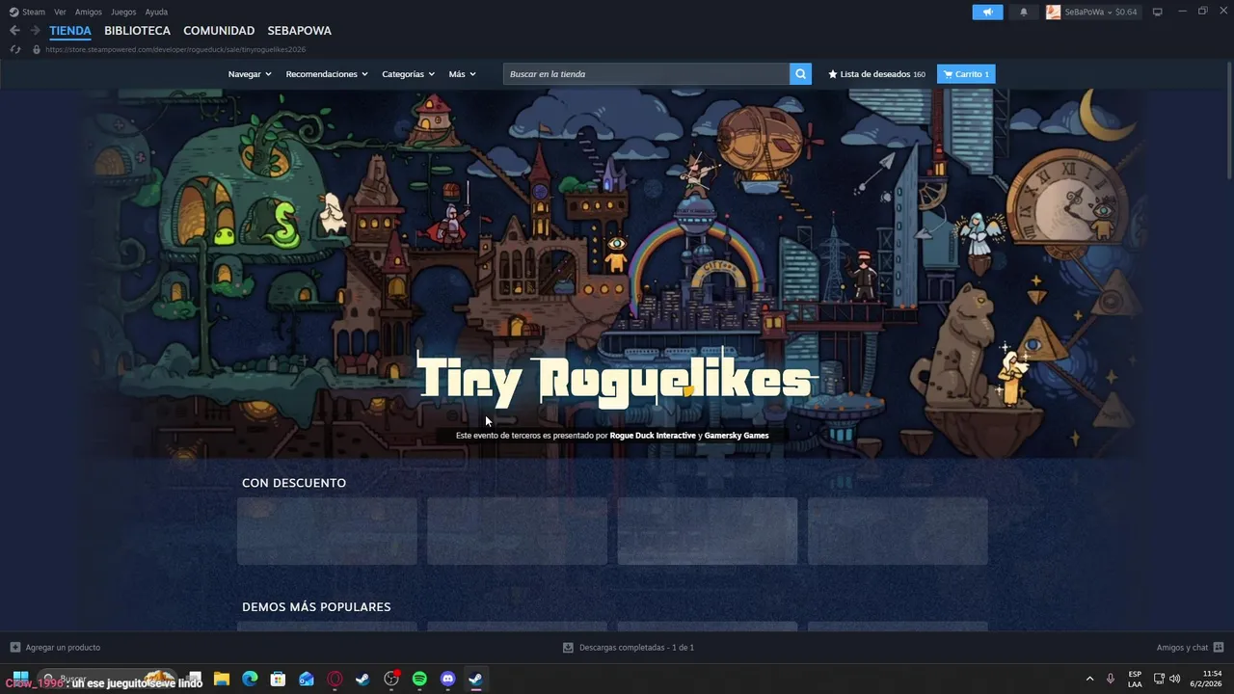Expand the Categorías dropdown
The width and height of the screenshot is (1234, 694).
click(408, 74)
